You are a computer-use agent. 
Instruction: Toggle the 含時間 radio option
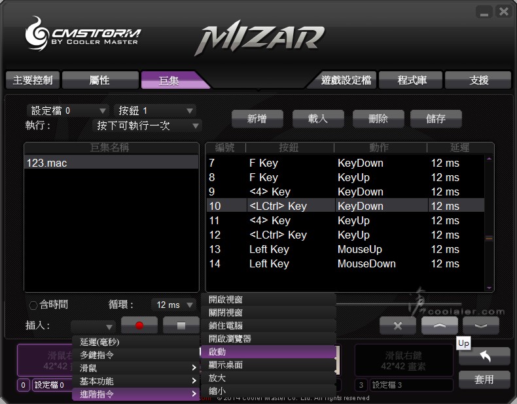point(33,305)
